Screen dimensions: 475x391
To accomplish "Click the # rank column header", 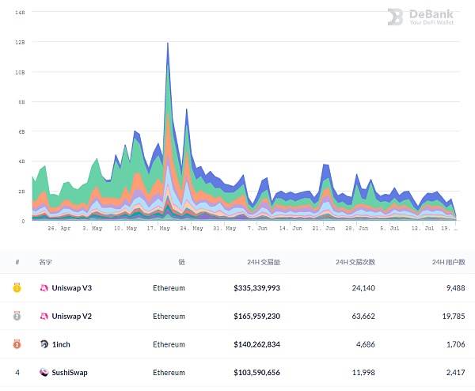I will click(17, 262).
